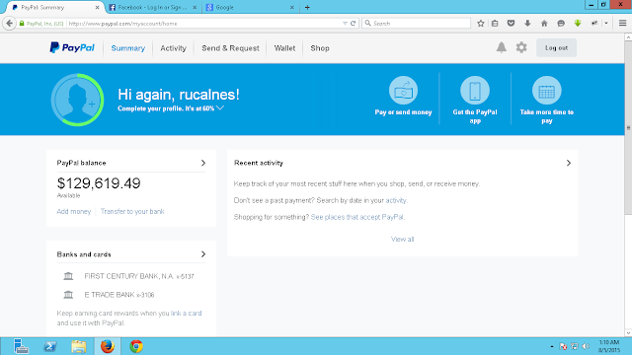Open the Firefox Hello chat bubble icon
The image size is (632, 355).
(561, 24)
